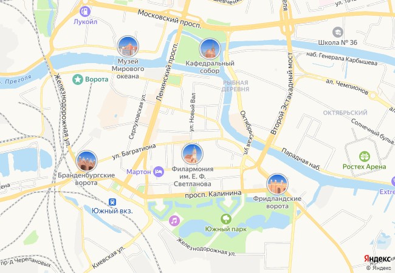This screenshot has height=273, width=395.
Task: Select the purple music note icon
Action: coord(174,221)
